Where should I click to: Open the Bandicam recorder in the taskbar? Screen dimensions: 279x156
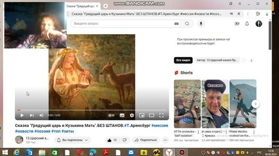coord(182,152)
